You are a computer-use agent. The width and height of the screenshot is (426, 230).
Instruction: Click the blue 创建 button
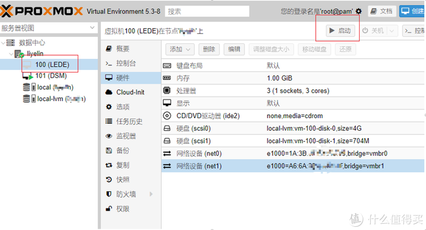point(412,11)
